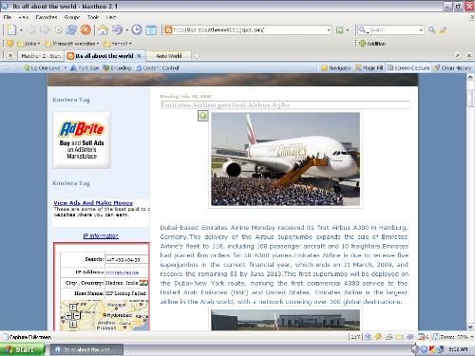Click the Its all about the world taskbar button
This screenshot has height=356, width=475.
[x=86, y=349]
